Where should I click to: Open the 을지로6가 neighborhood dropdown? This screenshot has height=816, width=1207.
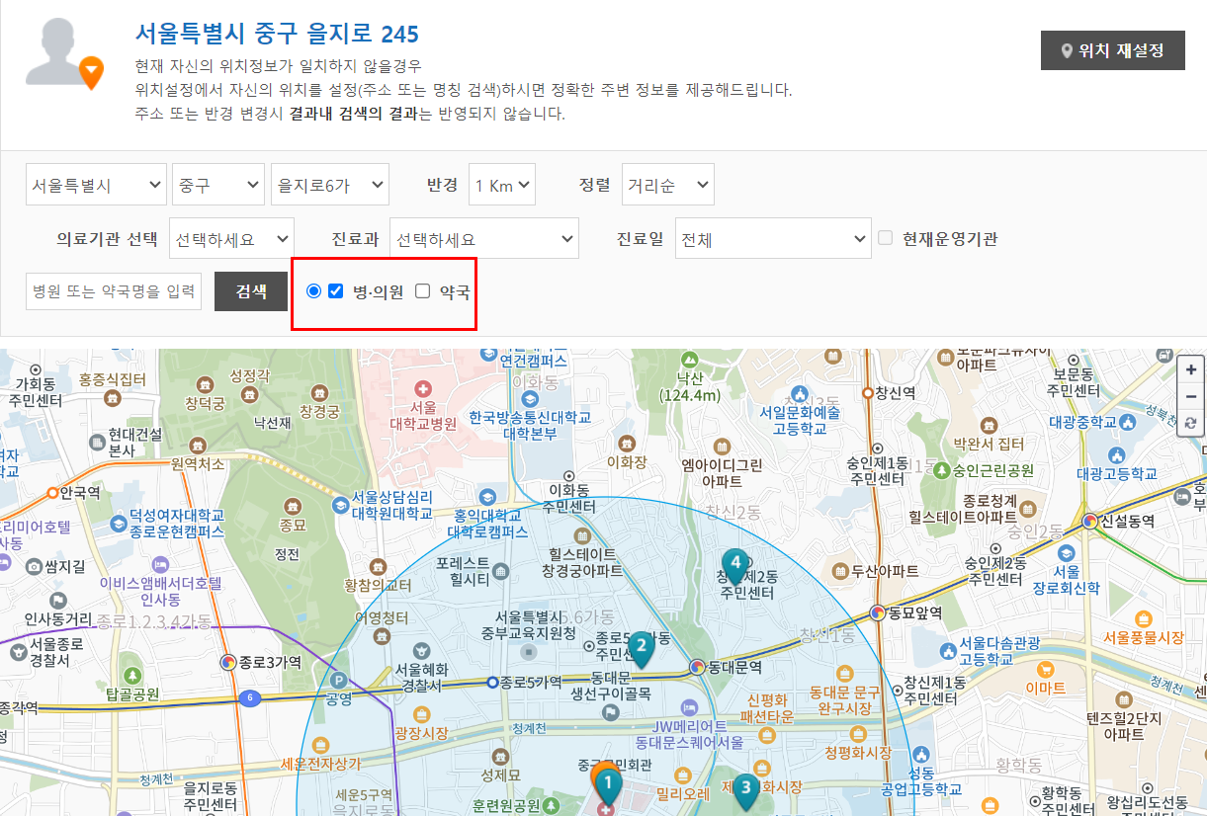pos(330,185)
